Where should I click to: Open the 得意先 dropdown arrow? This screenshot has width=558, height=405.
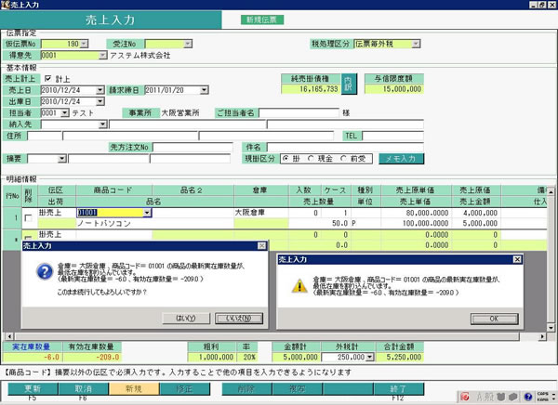pos(102,55)
